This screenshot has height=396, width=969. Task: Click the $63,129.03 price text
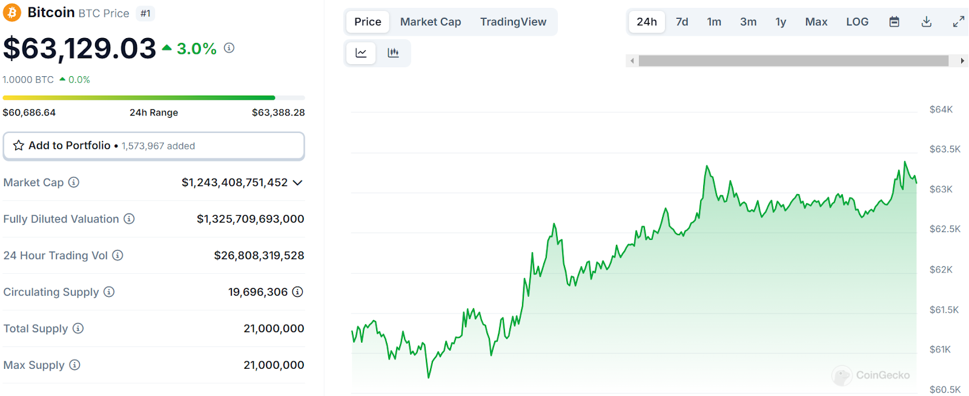pyautogui.click(x=79, y=48)
